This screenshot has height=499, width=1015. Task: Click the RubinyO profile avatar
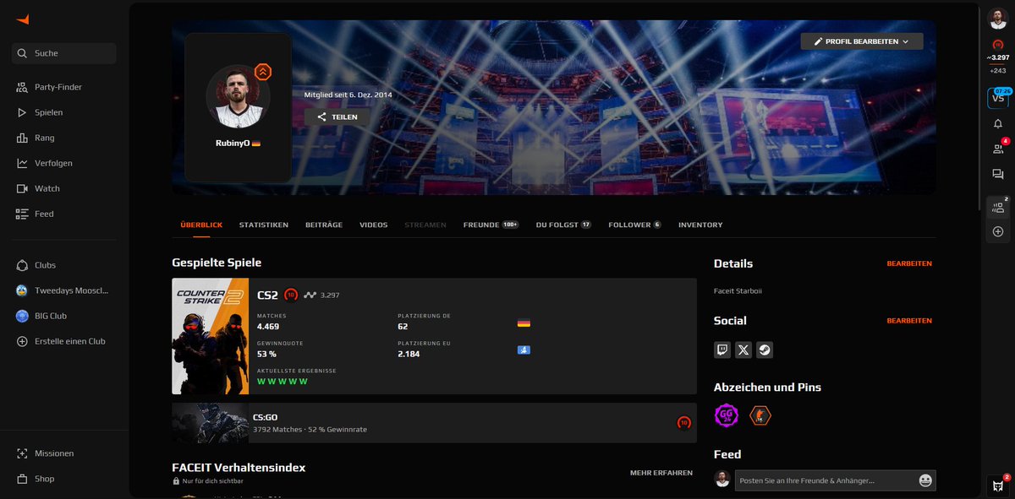[x=238, y=96]
